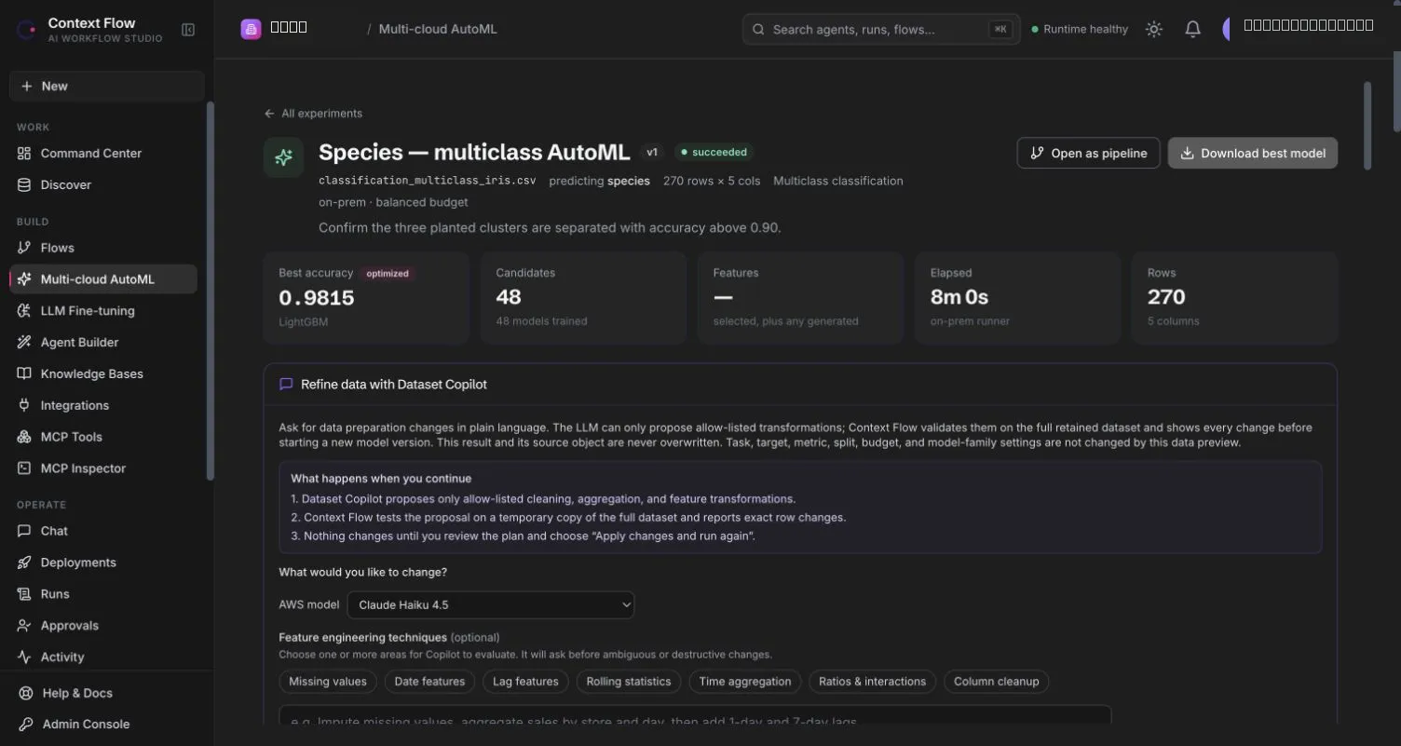This screenshot has width=1401, height=746.
Task: Open Admin Console
Action: click(x=106, y=725)
